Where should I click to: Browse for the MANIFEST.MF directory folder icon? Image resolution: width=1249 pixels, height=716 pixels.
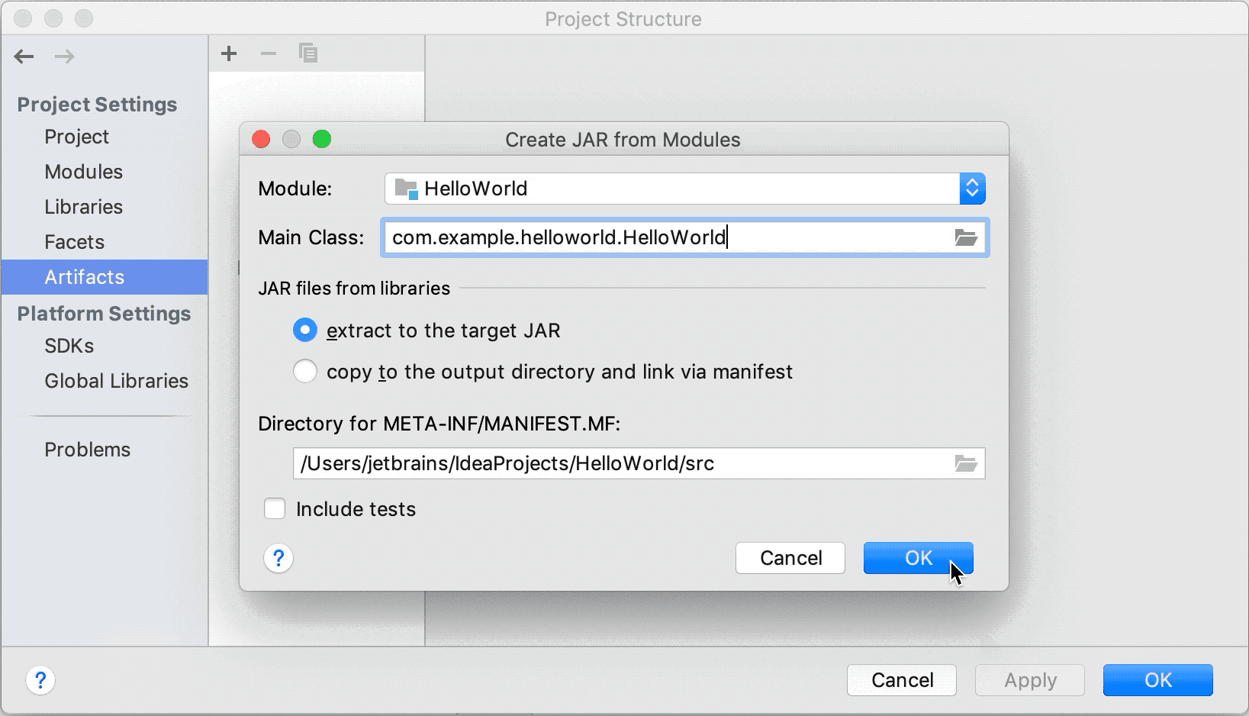click(x=966, y=464)
